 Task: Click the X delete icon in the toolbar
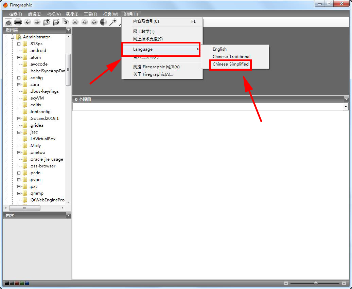click(x=75, y=22)
